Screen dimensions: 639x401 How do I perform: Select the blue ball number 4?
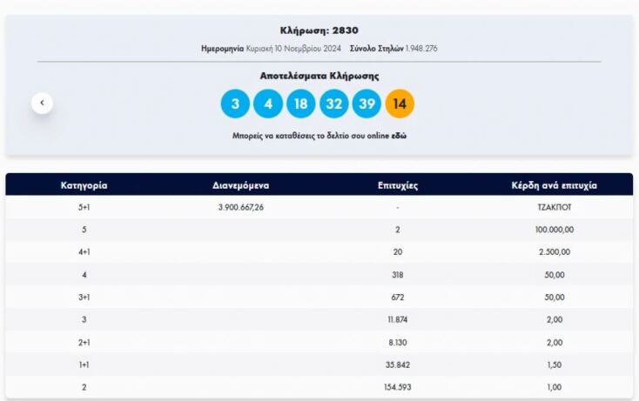[x=268, y=104]
